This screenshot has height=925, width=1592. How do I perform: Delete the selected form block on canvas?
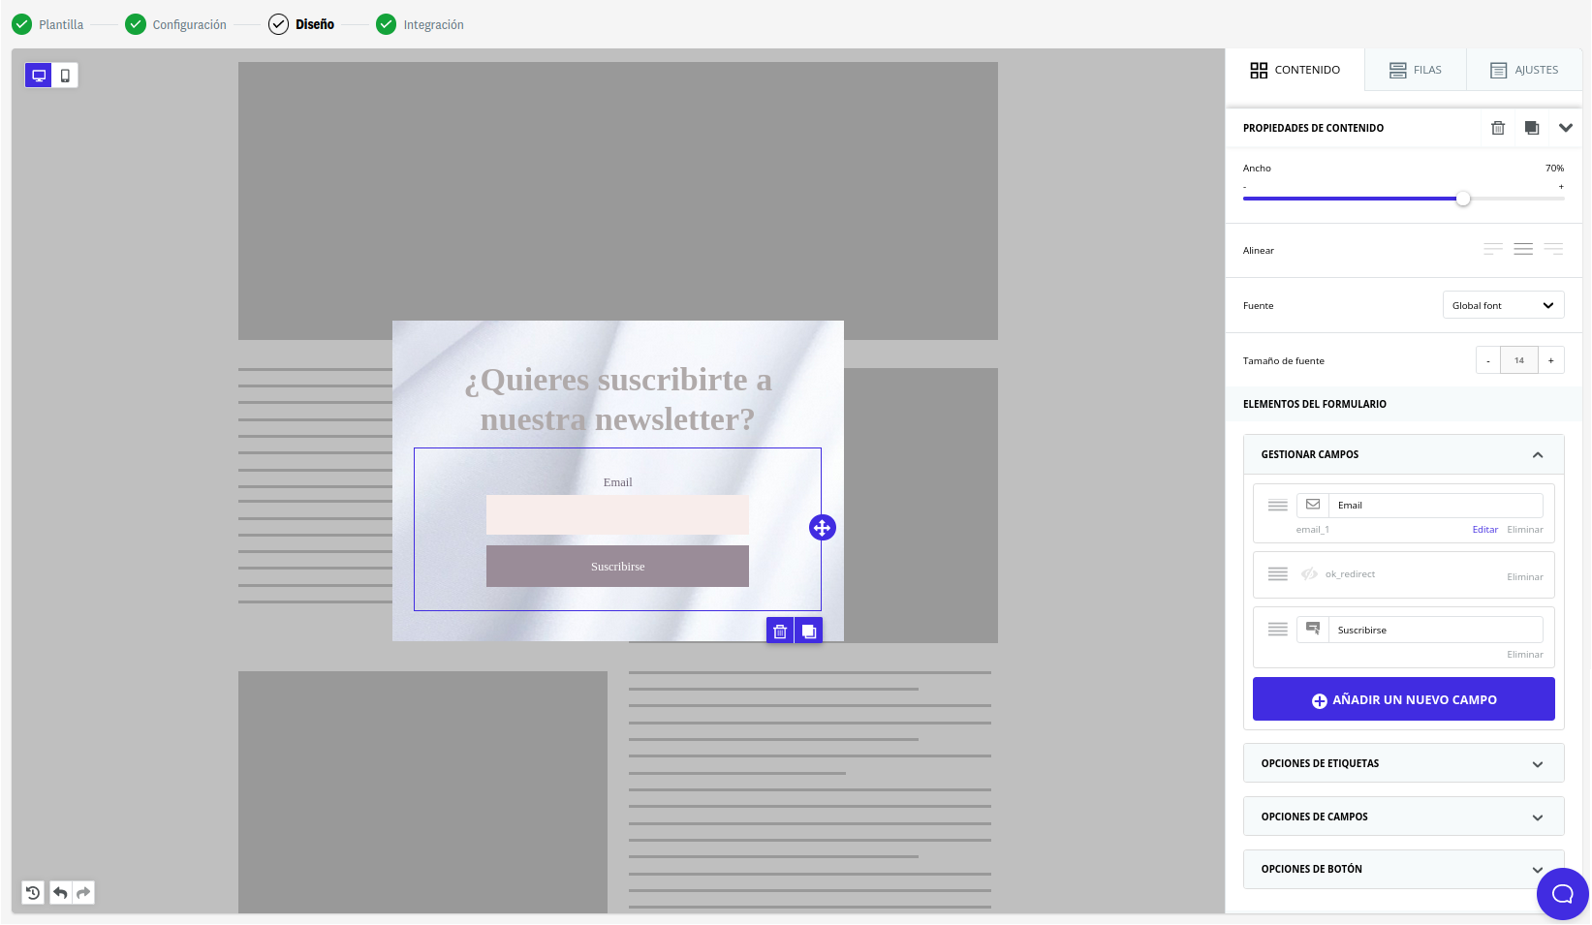(x=780, y=632)
